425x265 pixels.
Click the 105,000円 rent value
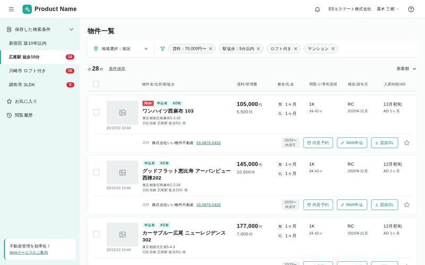[x=249, y=104]
